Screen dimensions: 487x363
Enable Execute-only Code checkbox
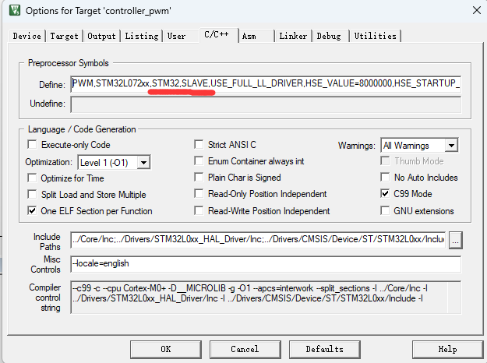[x=32, y=145]
